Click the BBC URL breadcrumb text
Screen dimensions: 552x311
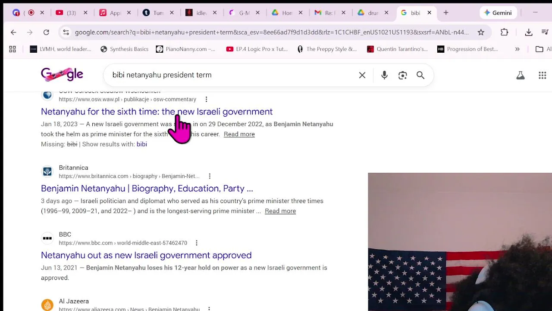click(123, 243)
